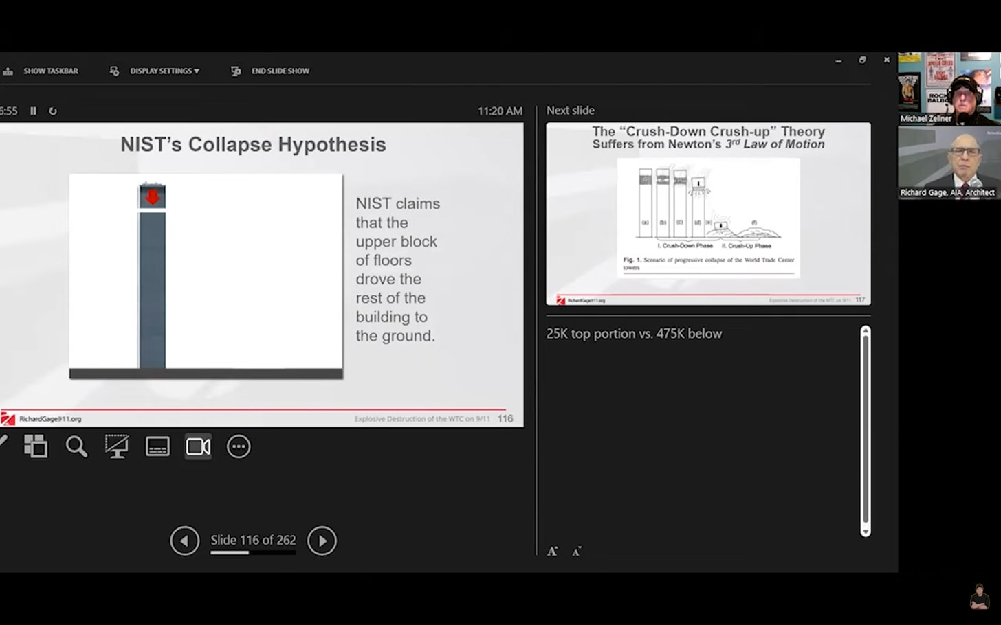Close the presenter view window
The image size is (1001, 625).
point(887,60)
